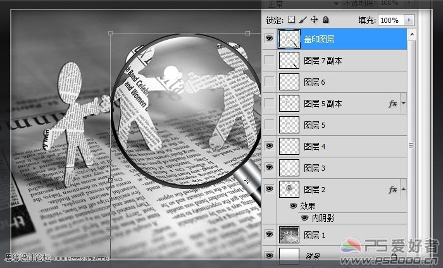Show the 图层 5 layer
443x268 pixels.
click(x=269, y=125)
